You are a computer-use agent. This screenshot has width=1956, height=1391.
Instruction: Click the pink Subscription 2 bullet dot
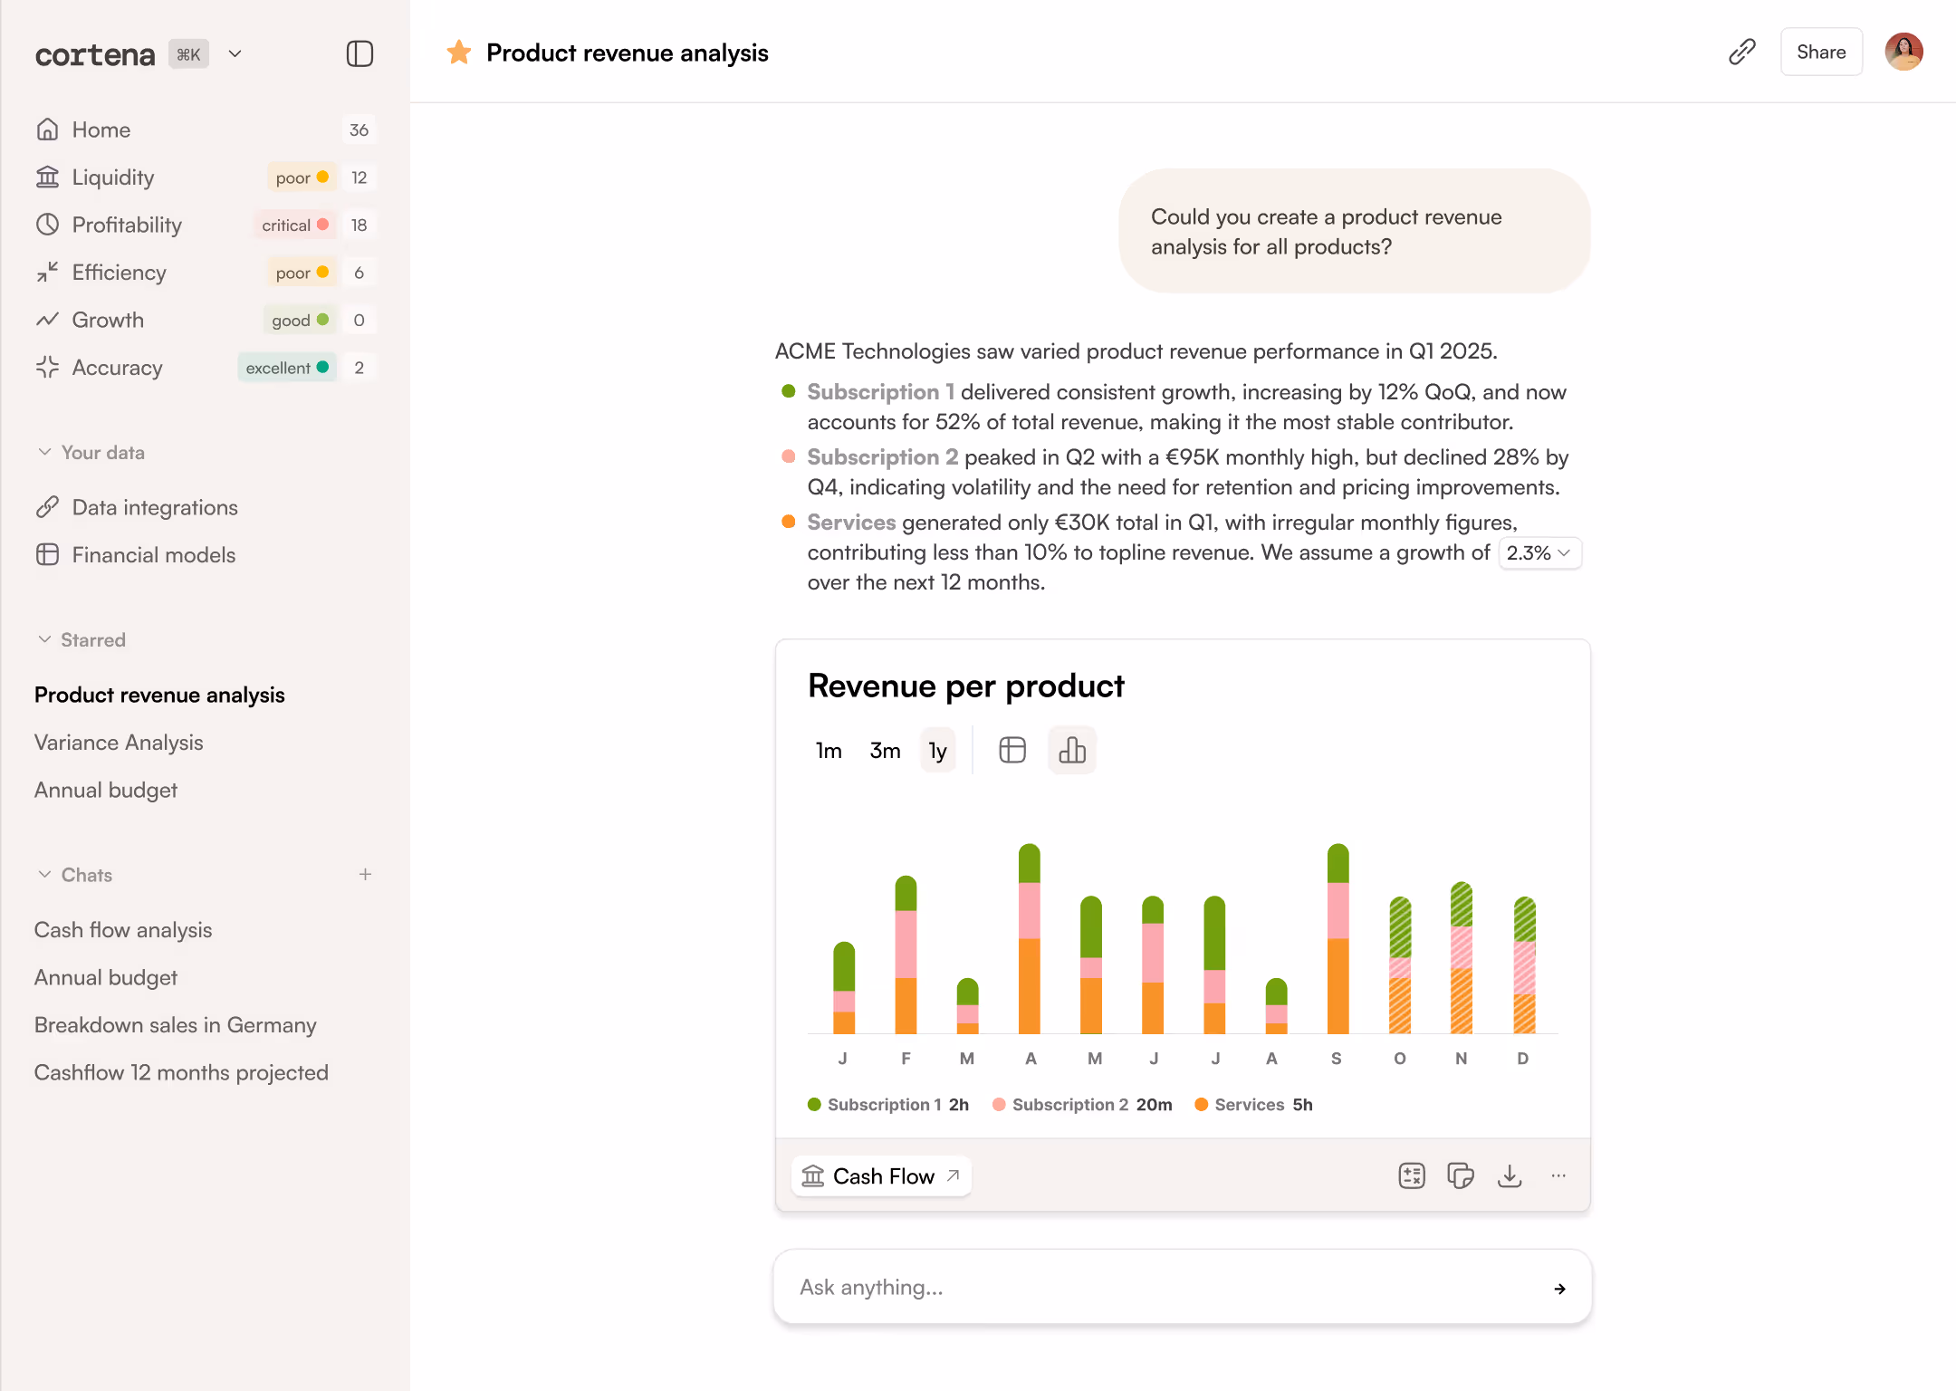click(788, 456)
